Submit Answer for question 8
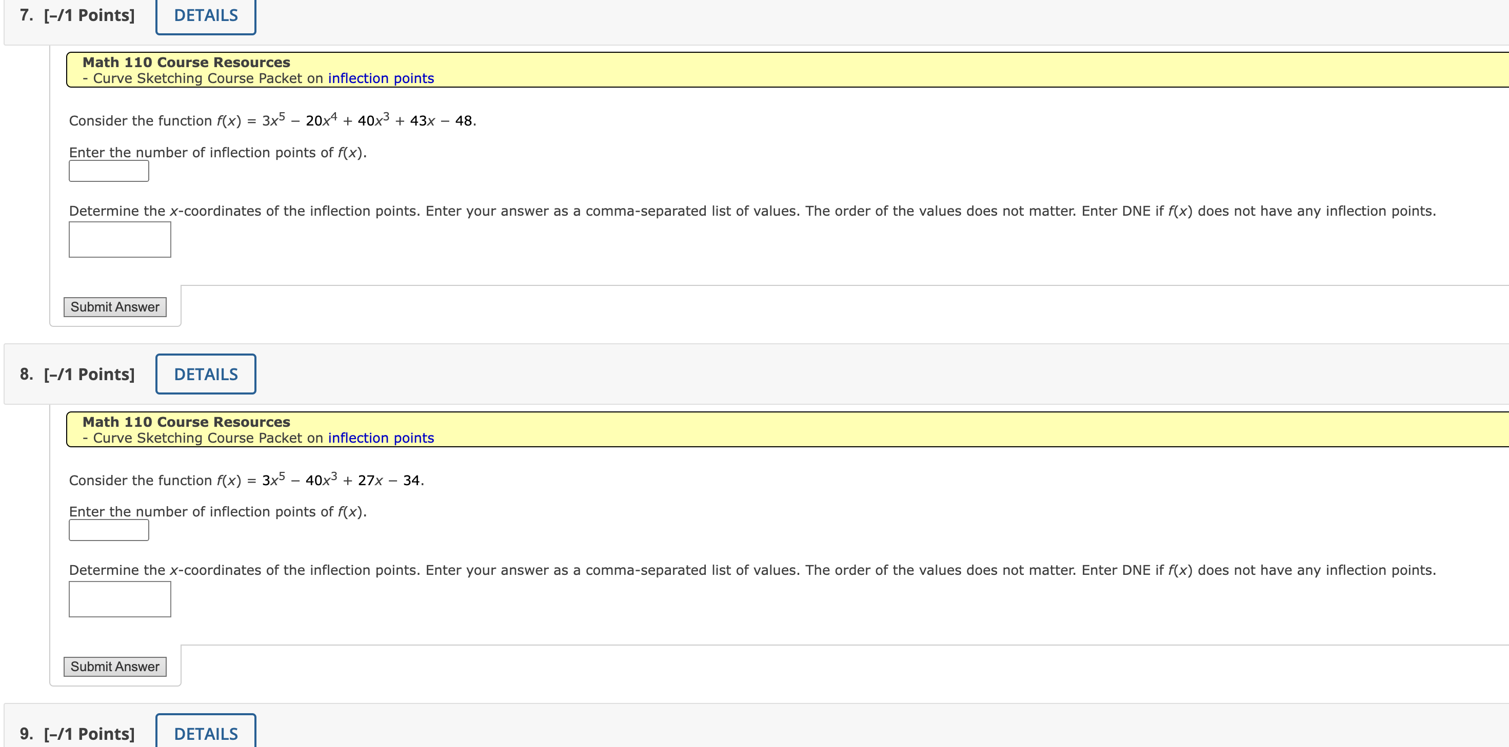The width and height of the screenshot is (1509, 747). [115, 667]
